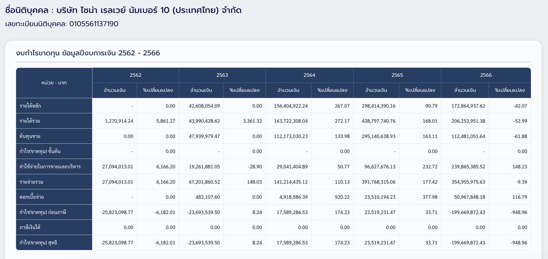
Task: Select the 2563 year column header
Action: coord(222,75)
